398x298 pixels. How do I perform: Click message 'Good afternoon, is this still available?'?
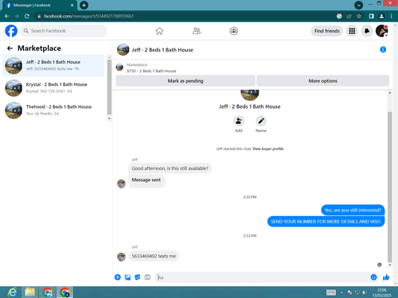click(170, 168)
